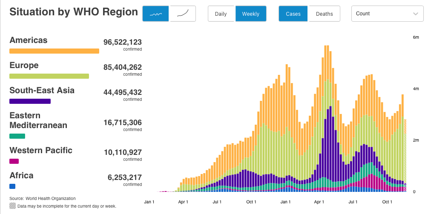
Task: Select the wavy line epi-curve chart icon
Action: pyautogui.click(x=156, y=14)
